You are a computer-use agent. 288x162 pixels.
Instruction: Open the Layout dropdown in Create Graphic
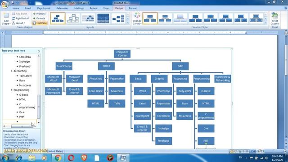[x=18, y=23]
